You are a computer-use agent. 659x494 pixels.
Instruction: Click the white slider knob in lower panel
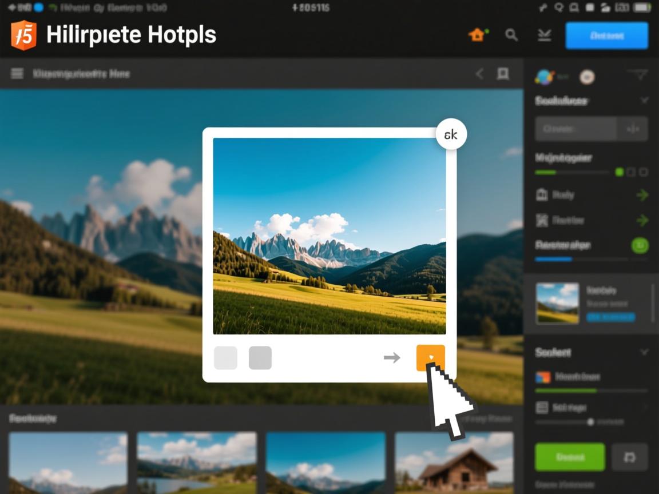click(x=590, y=422)
